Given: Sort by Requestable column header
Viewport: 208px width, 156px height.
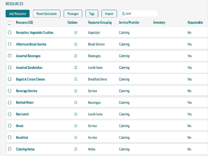Looking at the screenshot, I should [195, 22].
